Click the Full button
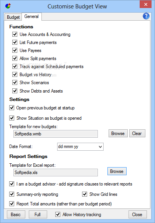 pyautogui.click(x=38, y=215)
